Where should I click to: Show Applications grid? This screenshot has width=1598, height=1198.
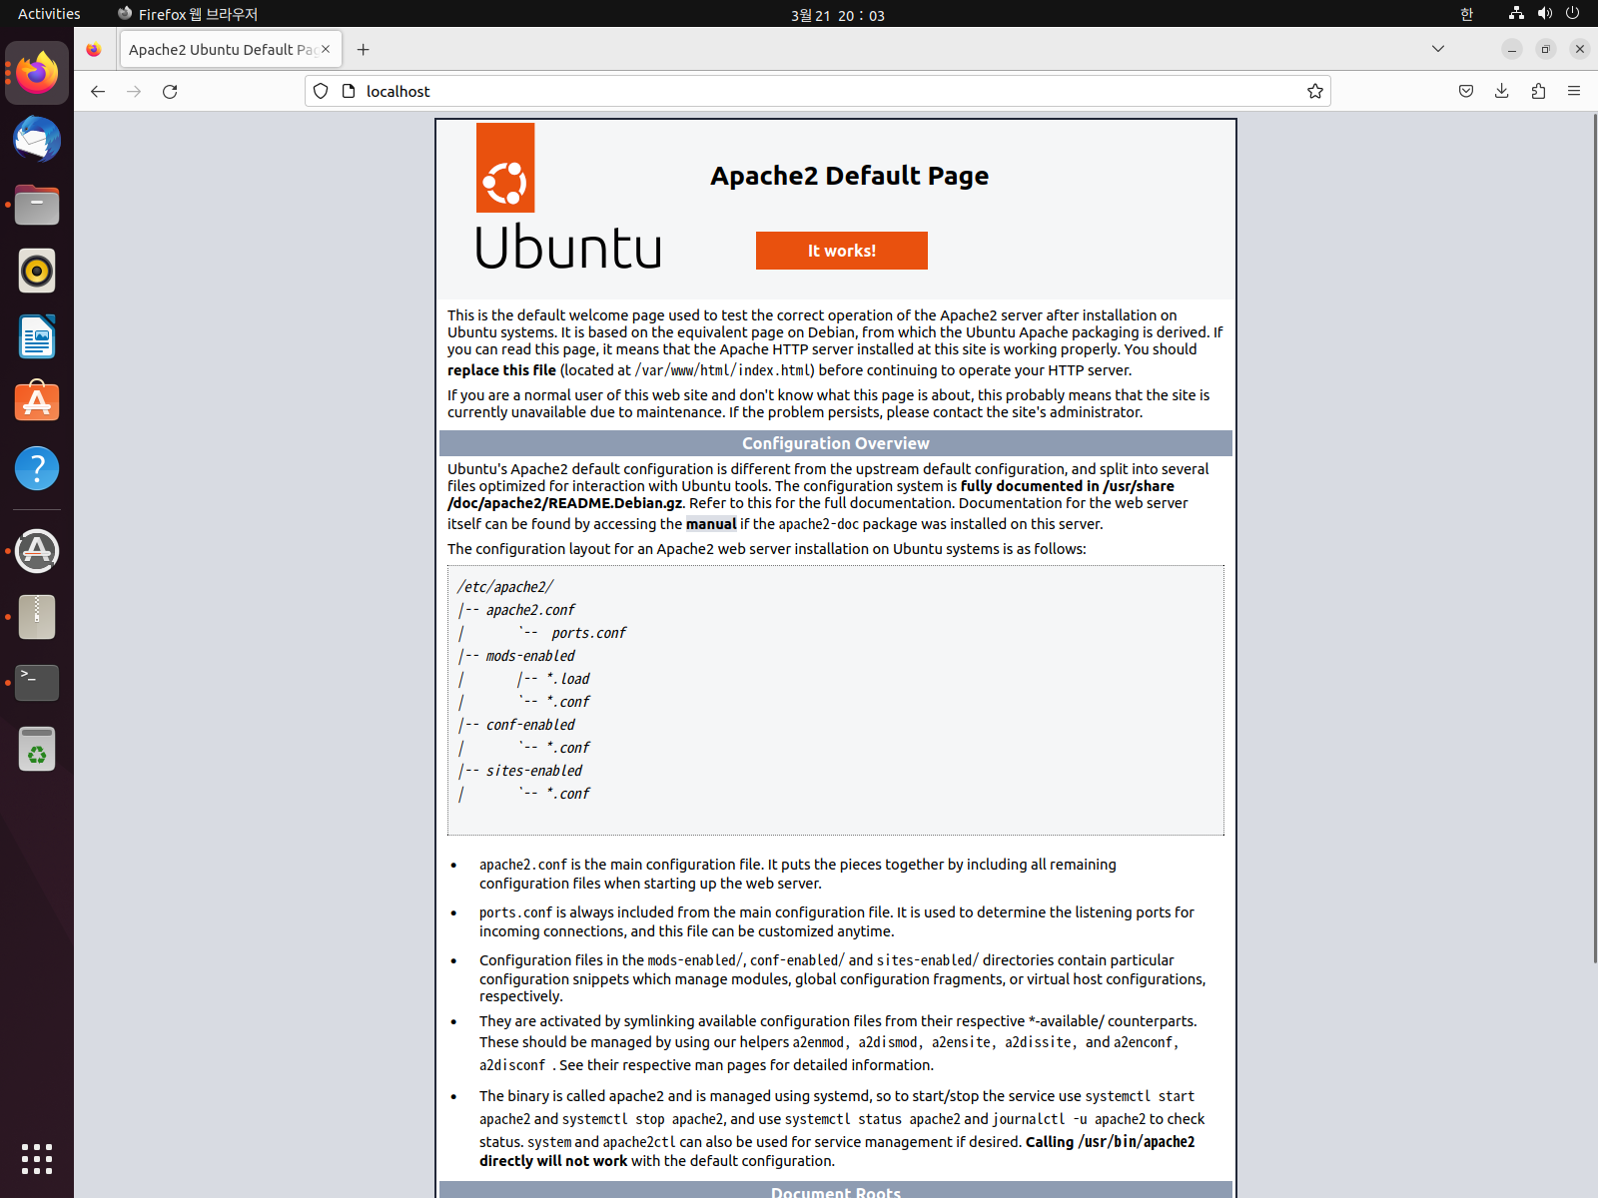point(37,1159)
